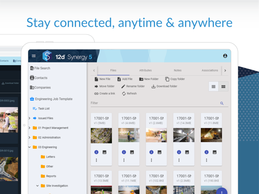Click the Add File button
259x194 pixels.
tap(125, 79)
